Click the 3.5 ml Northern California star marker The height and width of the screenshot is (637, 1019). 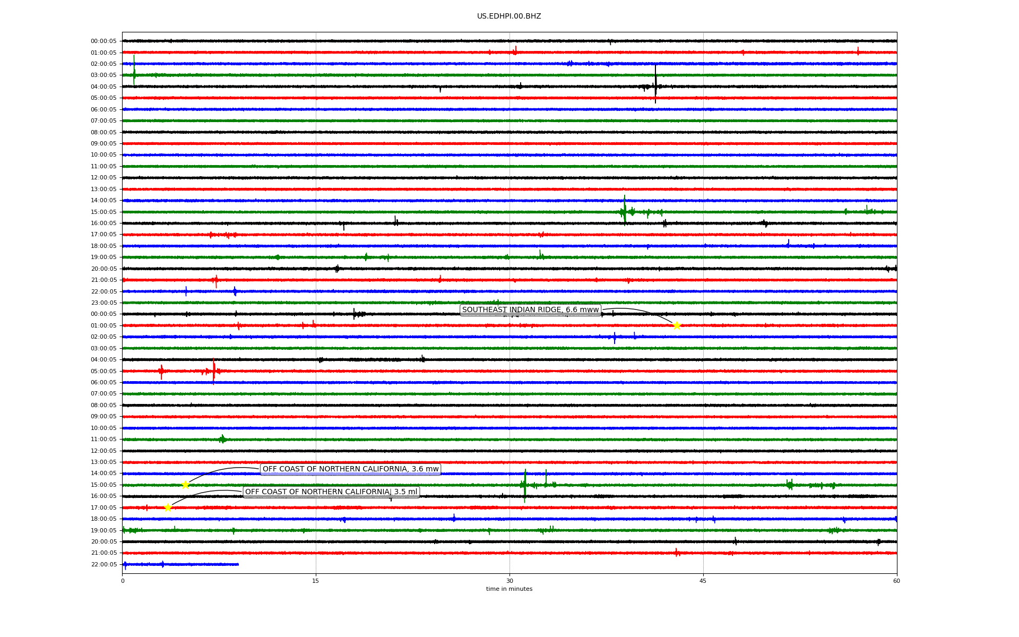(168, 507)
